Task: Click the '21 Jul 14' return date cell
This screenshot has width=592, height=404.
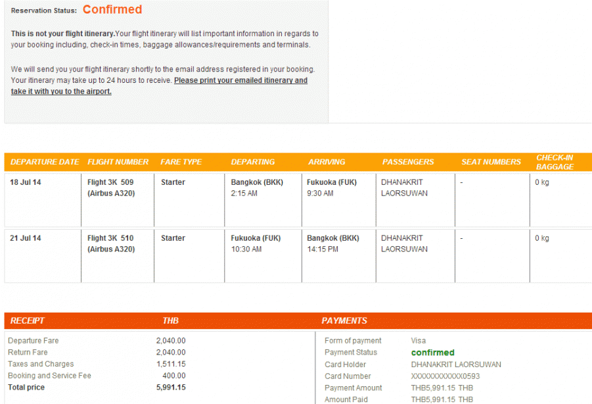Action: [26, 238]
